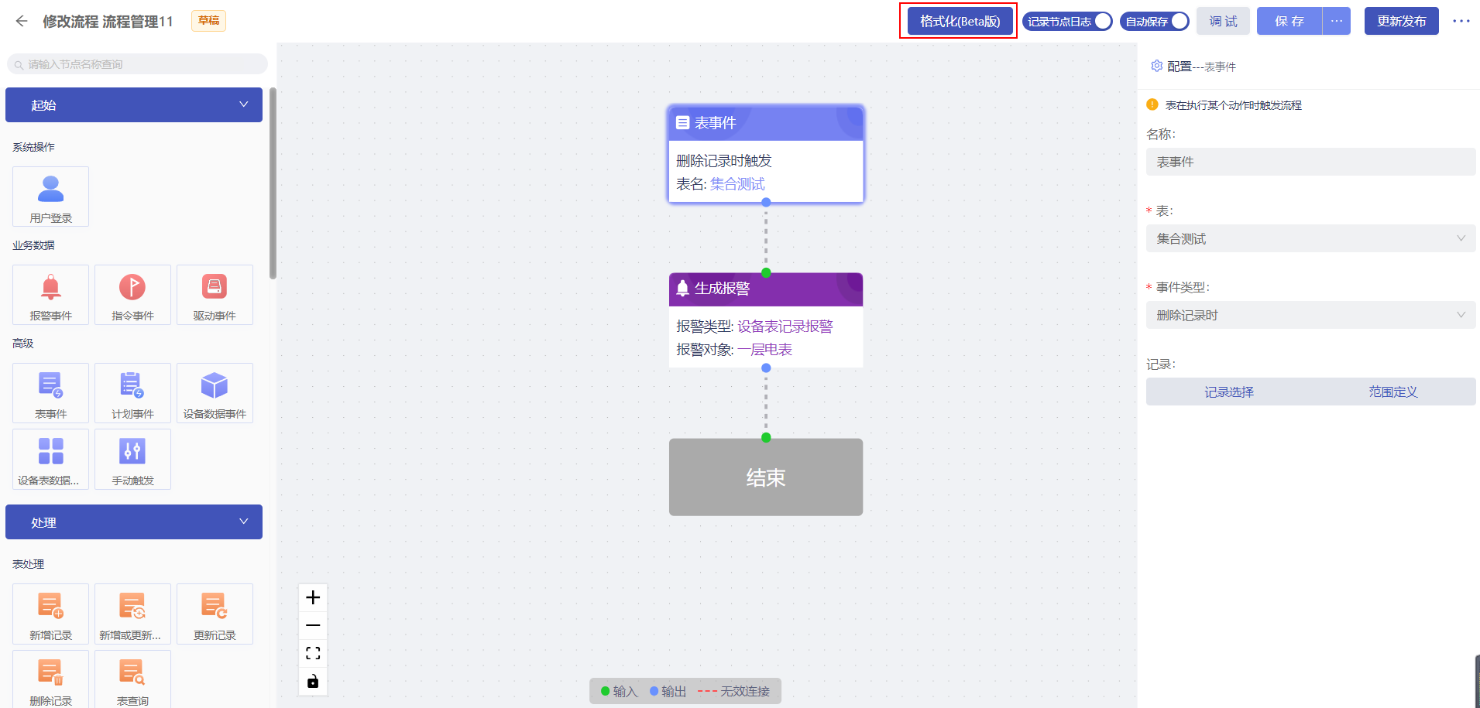Select the 手动触发 node icon
Viewport: 1480px width, 708px height.
click(x=132, y=459)
